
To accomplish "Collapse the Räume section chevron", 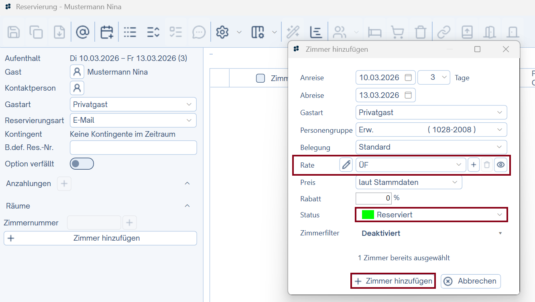I will (187, 206).
